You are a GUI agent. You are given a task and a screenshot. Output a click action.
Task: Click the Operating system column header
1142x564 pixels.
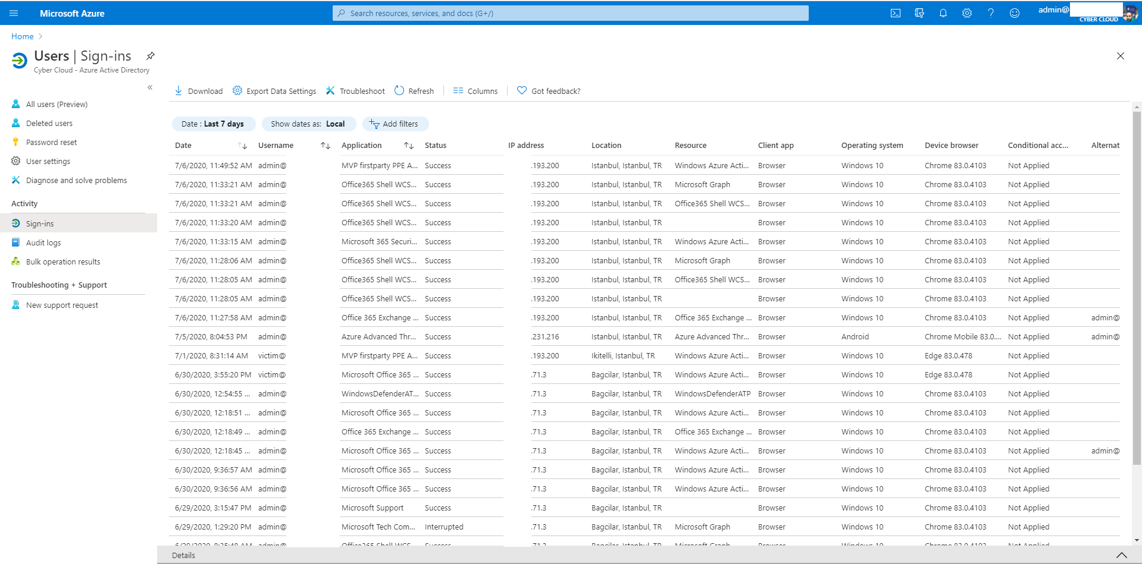pyautogui.click(x=872, y=146)
